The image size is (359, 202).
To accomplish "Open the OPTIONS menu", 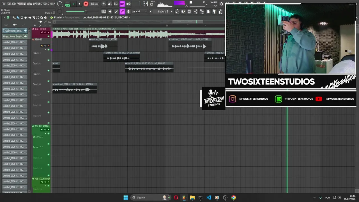I will (37, 4).
